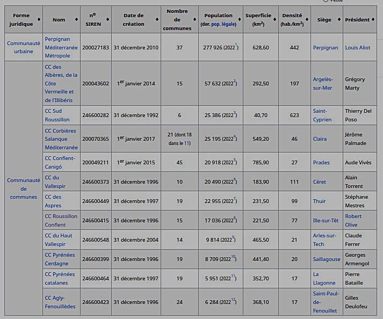383x319 pixels.
Task: Select creation date '1er janvier 2017'
Action: [136, 139]
